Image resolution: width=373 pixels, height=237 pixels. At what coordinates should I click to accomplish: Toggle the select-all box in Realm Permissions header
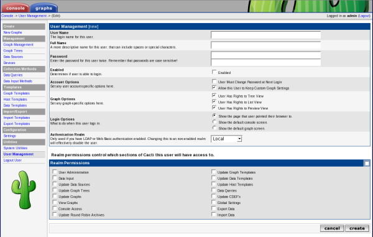(367, 163)
